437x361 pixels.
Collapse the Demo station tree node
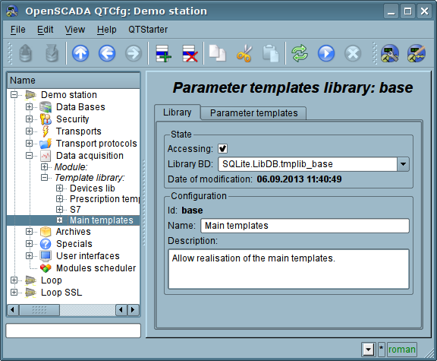click(14, 95)
